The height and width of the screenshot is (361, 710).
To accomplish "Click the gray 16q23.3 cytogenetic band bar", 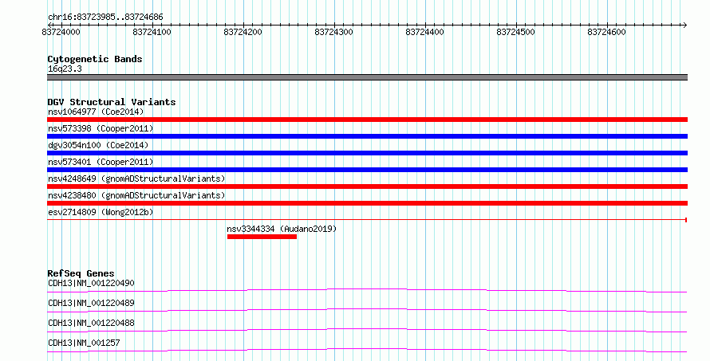I will pos(367,77).
